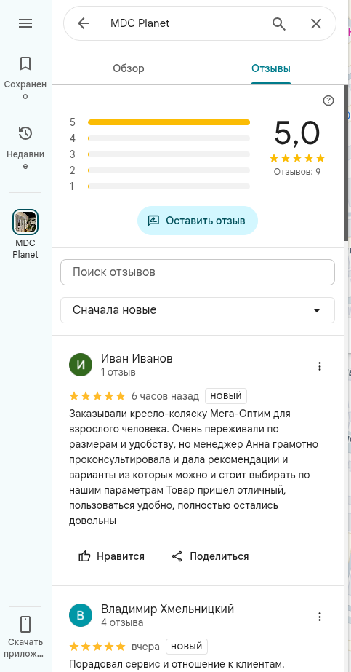Screen dimensions: 351x672
Task: Share the review using Поделиться
Action: 210,556
